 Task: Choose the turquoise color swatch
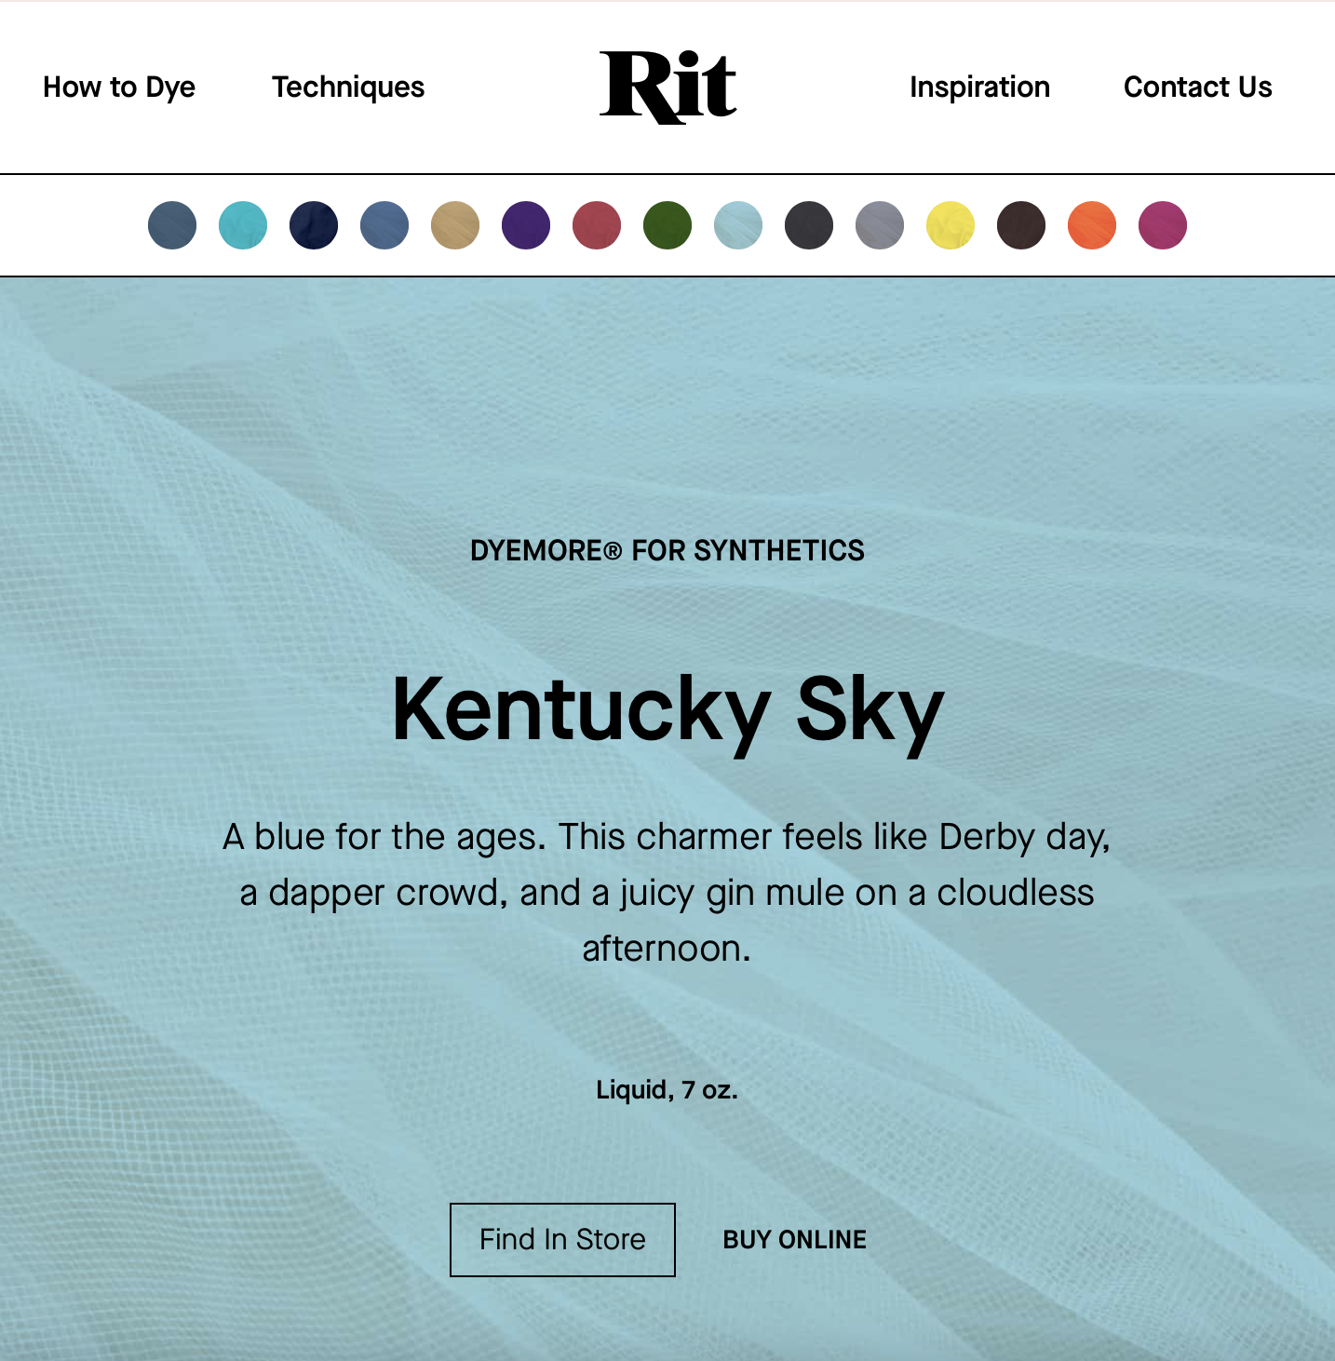click(x=243, y=225)
